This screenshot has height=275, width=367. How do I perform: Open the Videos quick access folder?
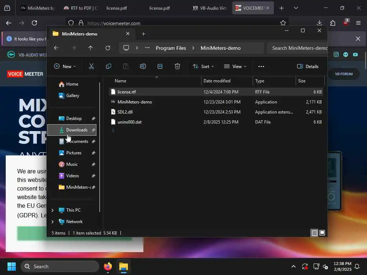pyautogui.click(x=72, y=176)
